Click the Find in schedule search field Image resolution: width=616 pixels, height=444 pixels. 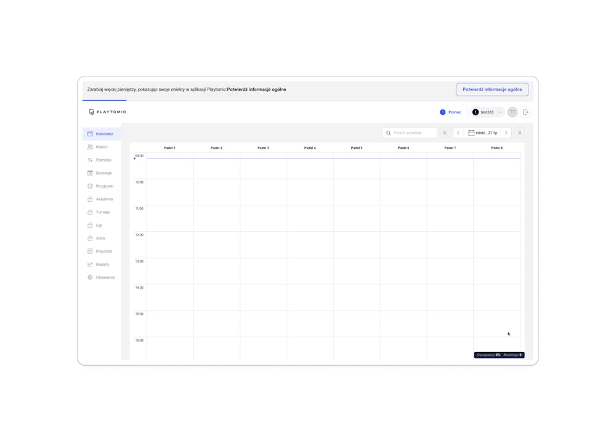pyautogui.click(x=408, y=133)
